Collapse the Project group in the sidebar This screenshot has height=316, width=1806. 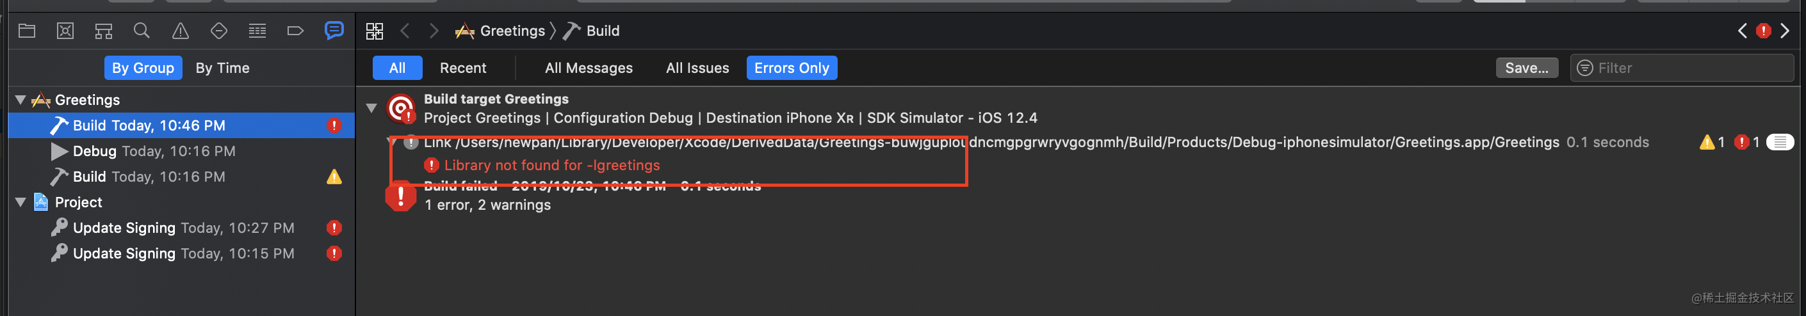(x=20, y=203)
